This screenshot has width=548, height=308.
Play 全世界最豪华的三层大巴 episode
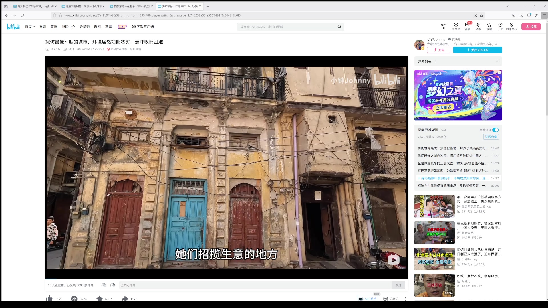(x=458, y=163)
